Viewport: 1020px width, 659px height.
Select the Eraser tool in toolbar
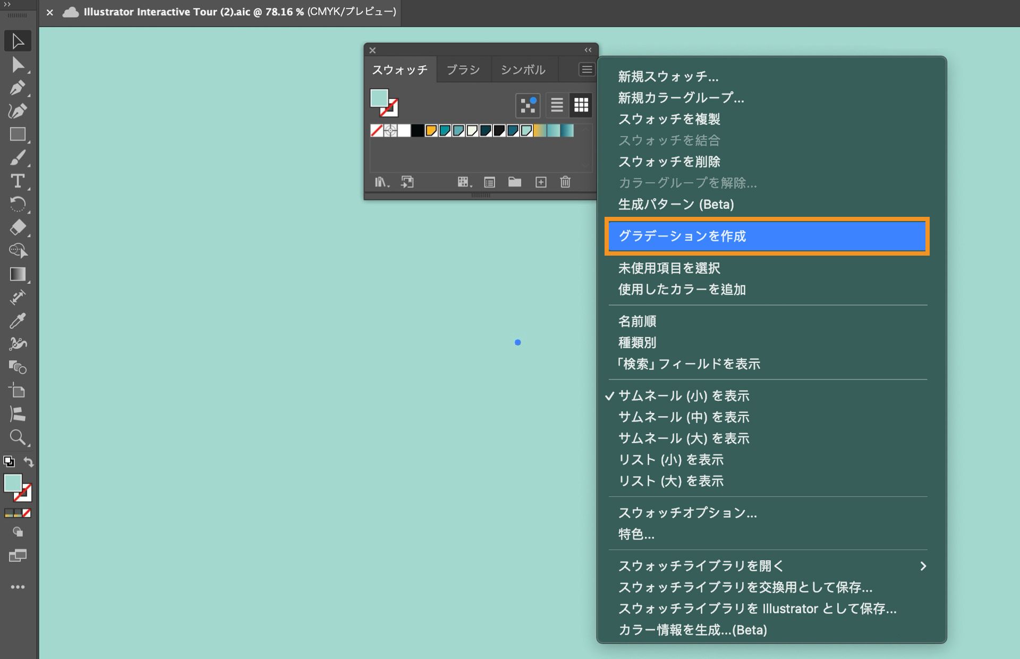18,227
